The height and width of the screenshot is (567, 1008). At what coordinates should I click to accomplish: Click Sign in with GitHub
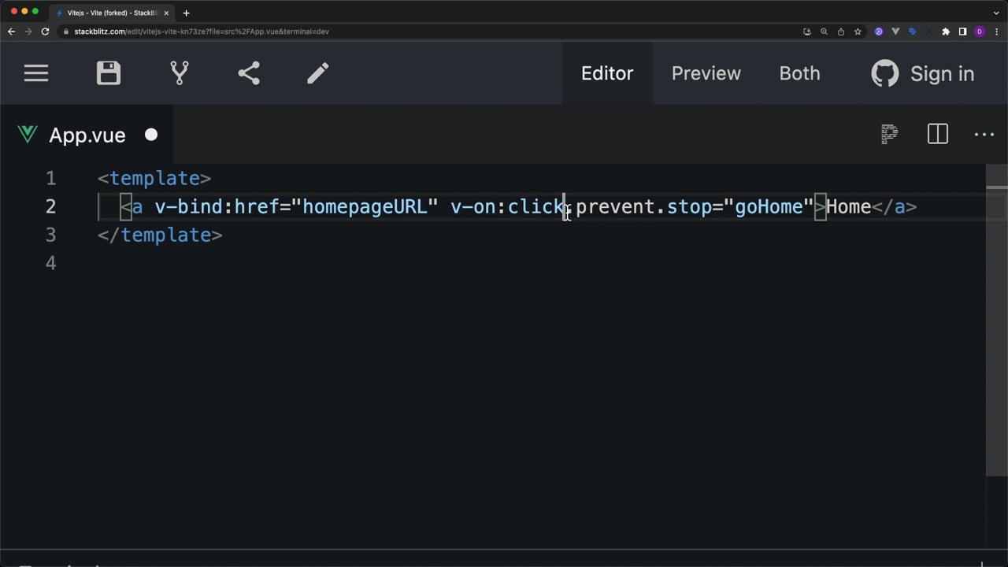tap(923, 73)
